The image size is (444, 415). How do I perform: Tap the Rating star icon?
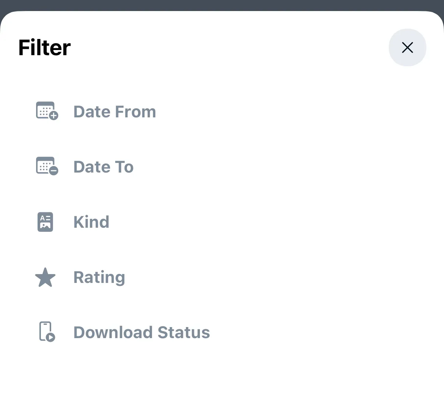[45, 277]
